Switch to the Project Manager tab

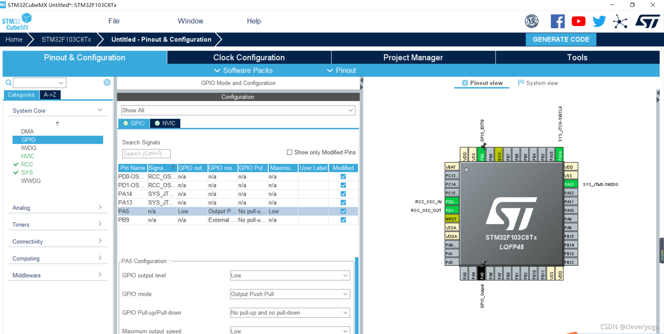(x=413, y=58)
